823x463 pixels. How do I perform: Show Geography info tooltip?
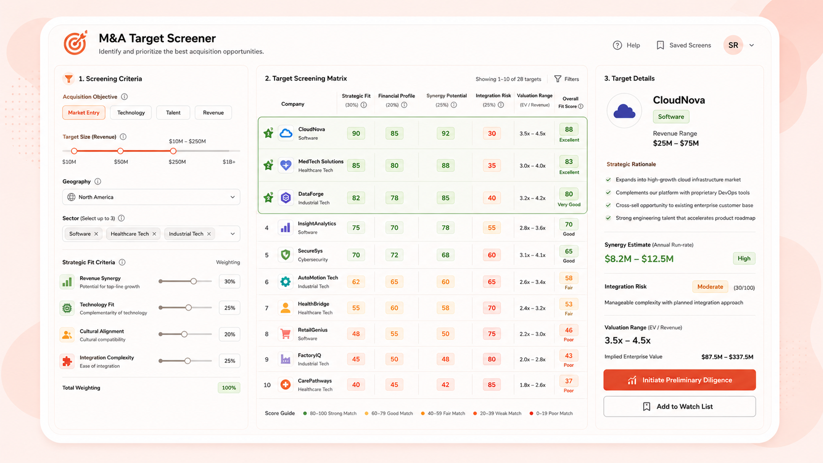coord(98,182)
